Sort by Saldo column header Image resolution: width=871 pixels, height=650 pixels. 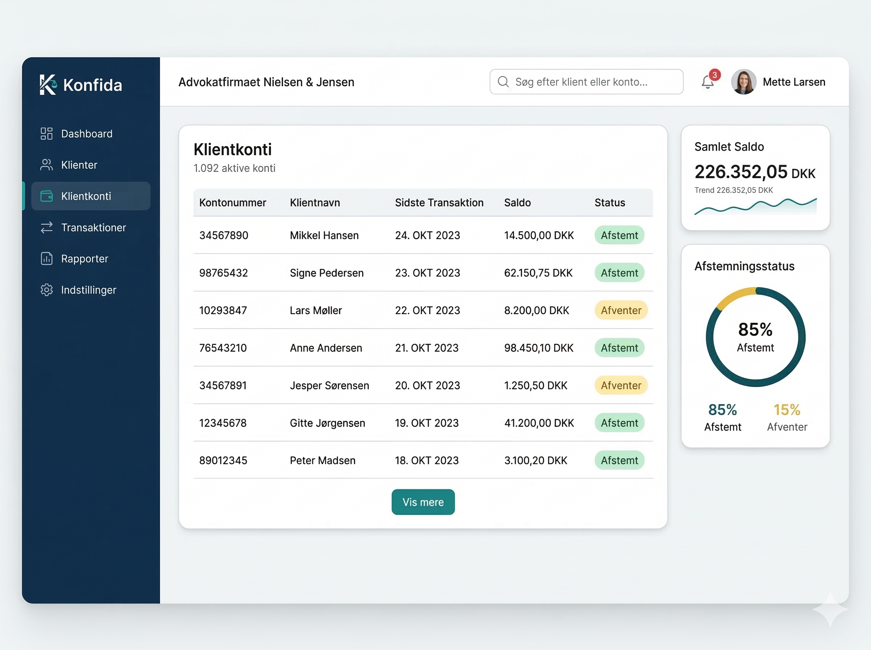[518, 203]
